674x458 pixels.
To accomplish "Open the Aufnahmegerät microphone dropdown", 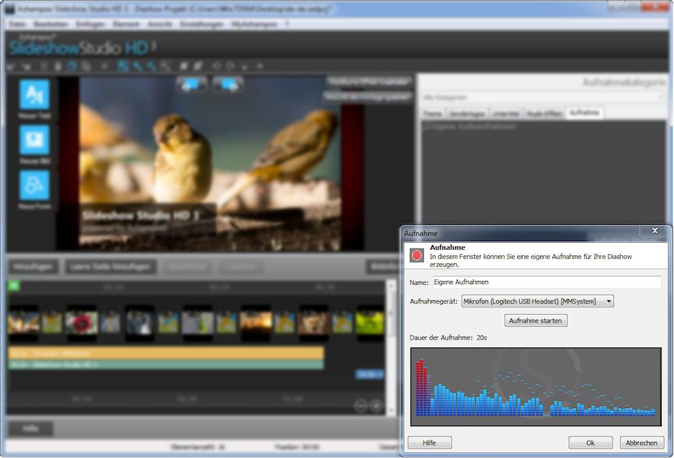I will coord(537,301).
